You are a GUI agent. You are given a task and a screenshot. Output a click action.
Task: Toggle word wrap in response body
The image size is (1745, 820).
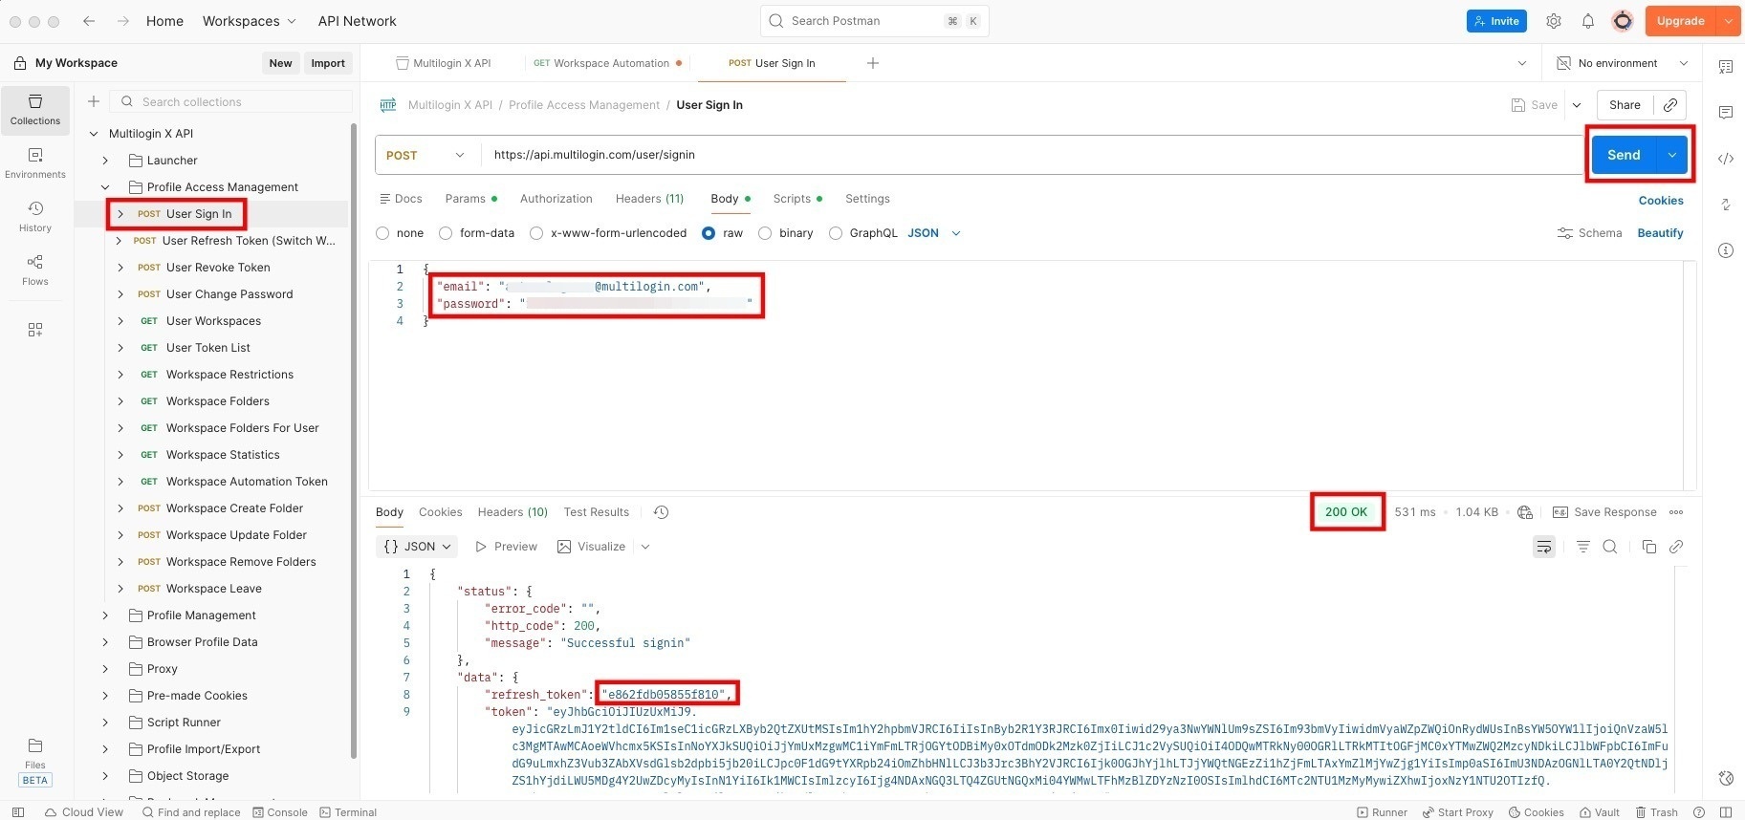tap(1544, 547)
